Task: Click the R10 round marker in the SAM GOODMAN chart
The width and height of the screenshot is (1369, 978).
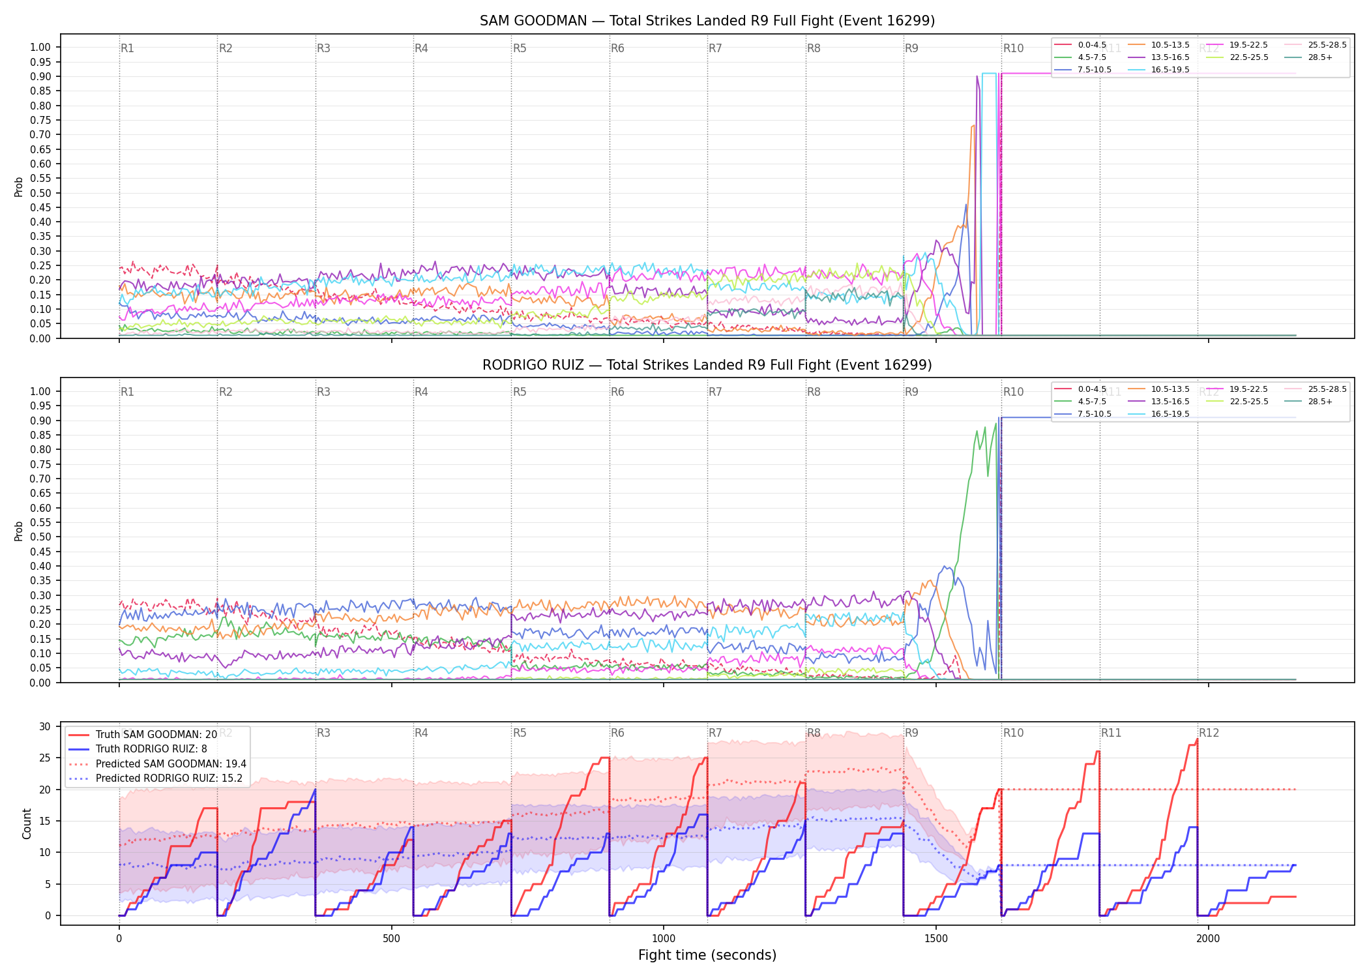Action: (1013, 48)
